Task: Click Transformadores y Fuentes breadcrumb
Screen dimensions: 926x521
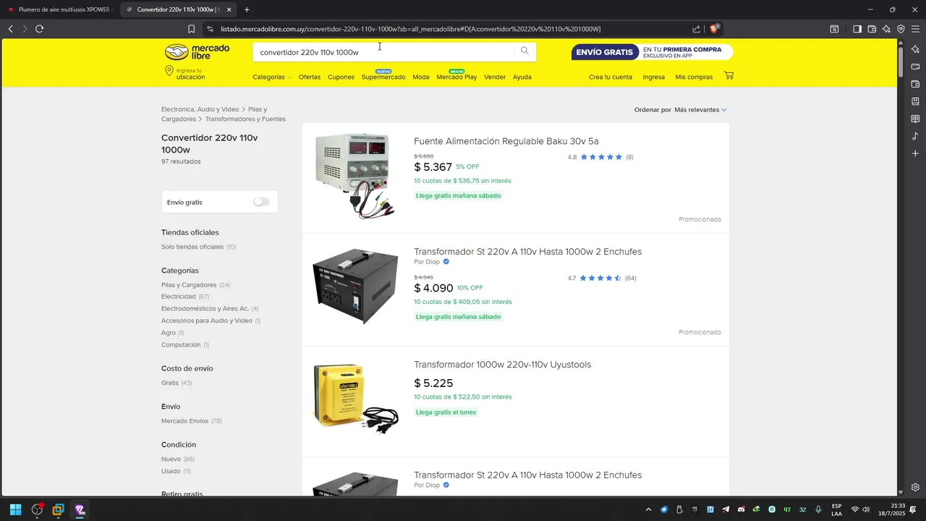Action: pyautogui.click(x=245, y=119)
